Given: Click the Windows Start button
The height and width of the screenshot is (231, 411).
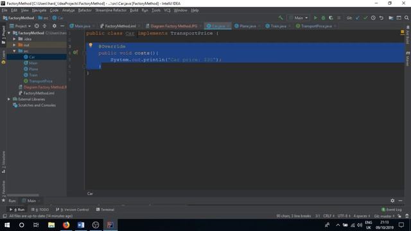Looking at the screenshot, I should 7,225.
